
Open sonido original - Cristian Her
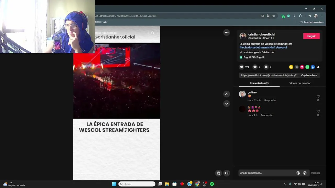click(x=259, y=52)
